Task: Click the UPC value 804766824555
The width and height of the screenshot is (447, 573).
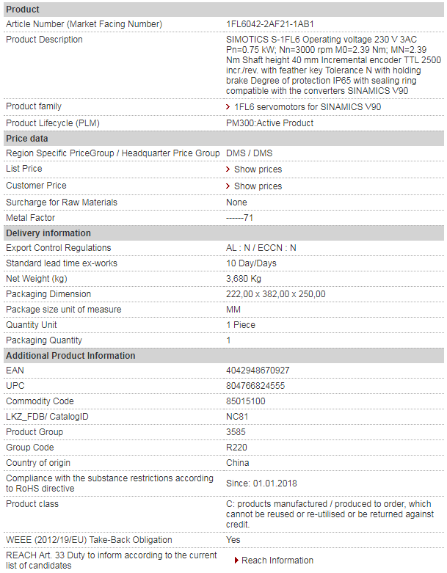Action: point(255,386)
